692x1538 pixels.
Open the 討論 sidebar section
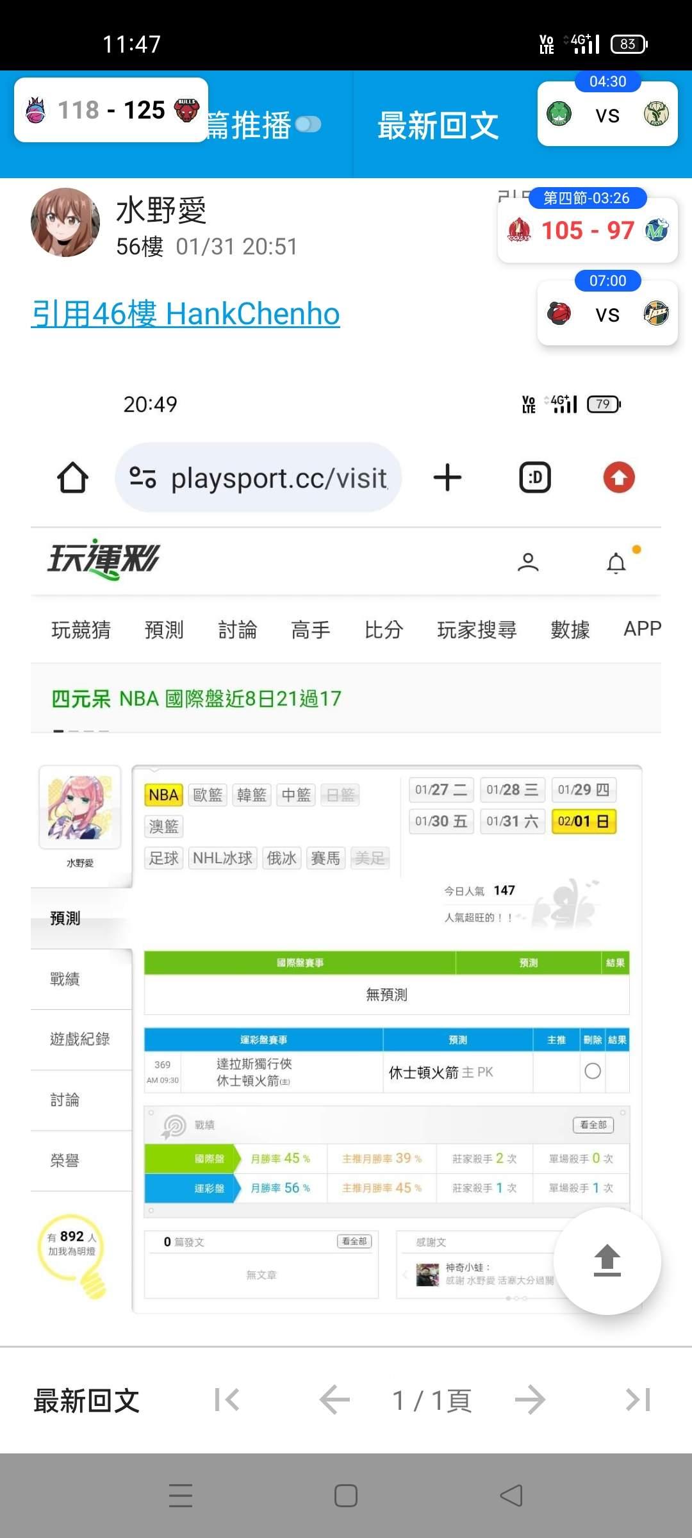81,1100
